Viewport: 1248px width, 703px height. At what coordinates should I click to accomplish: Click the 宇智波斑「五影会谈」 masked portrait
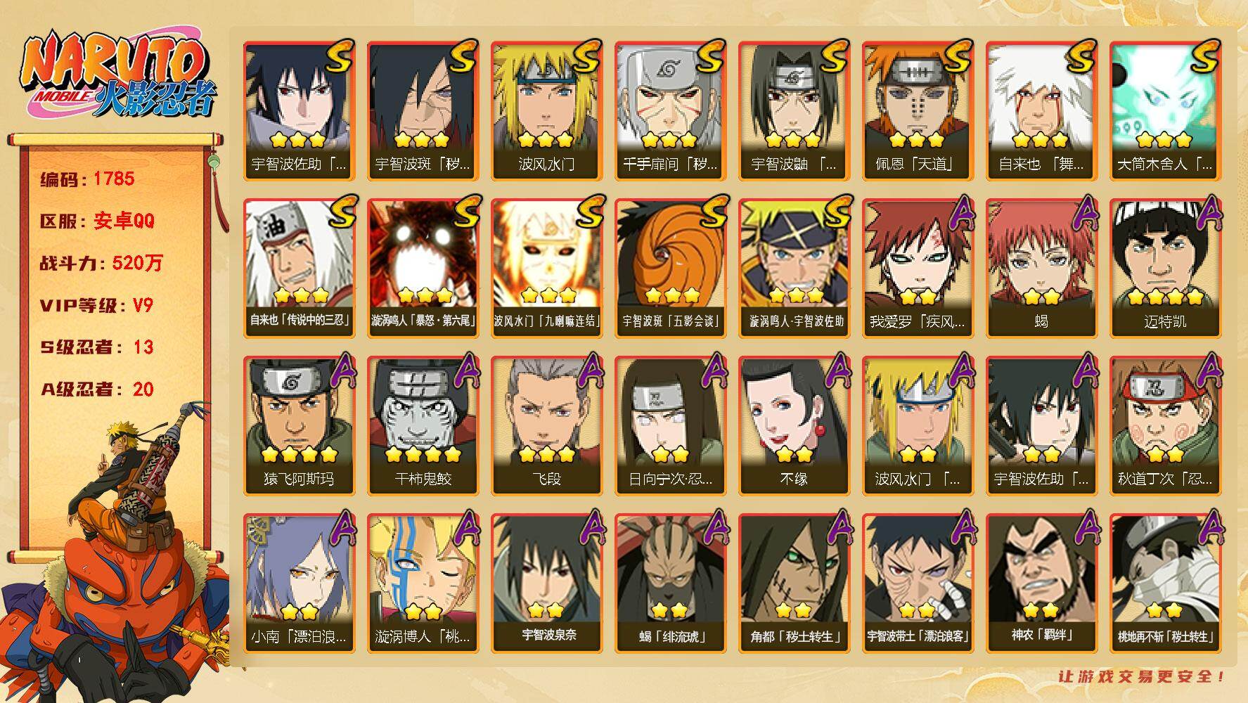[x=670, y=268]
